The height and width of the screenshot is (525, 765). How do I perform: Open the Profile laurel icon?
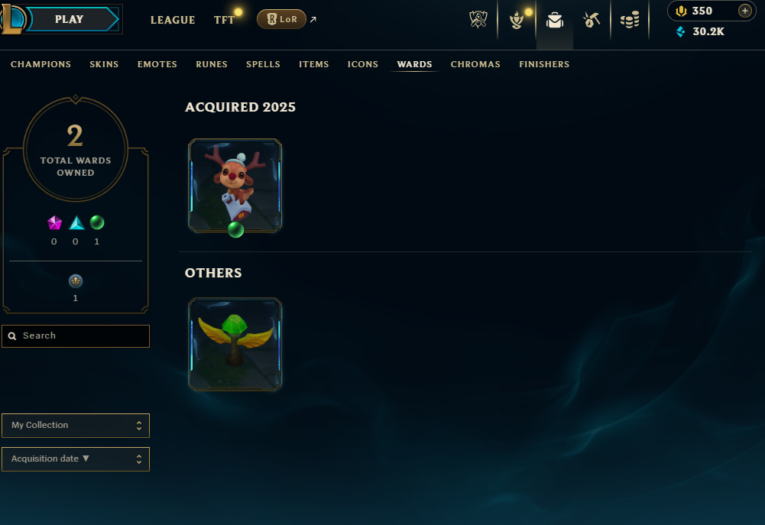click(x=516, y=20)
